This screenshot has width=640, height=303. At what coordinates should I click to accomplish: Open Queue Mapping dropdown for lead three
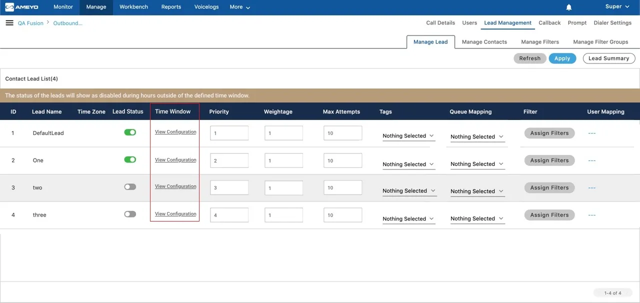(477, 218)
